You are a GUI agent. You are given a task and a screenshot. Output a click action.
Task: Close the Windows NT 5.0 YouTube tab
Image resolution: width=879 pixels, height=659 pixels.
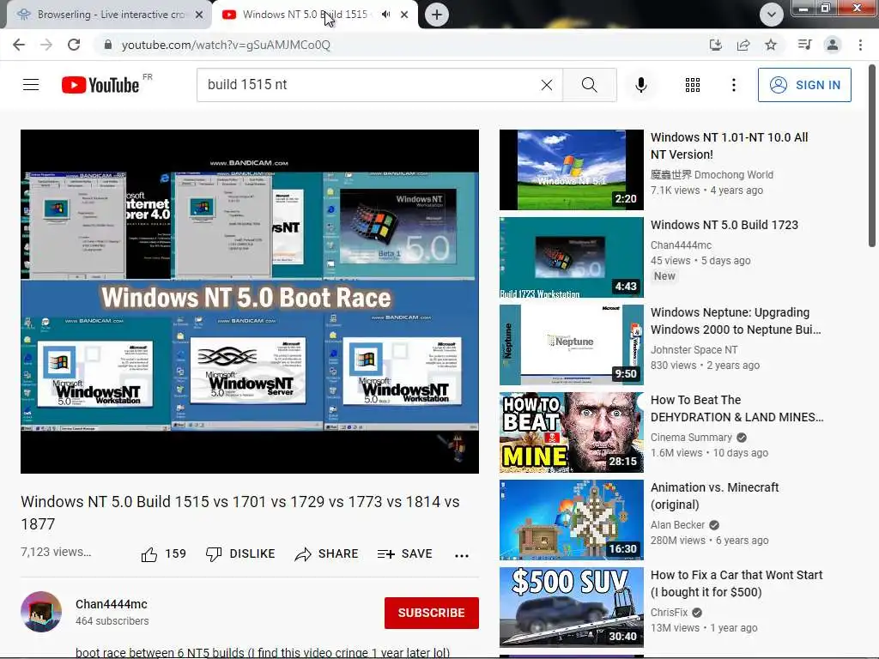[404, 15]
